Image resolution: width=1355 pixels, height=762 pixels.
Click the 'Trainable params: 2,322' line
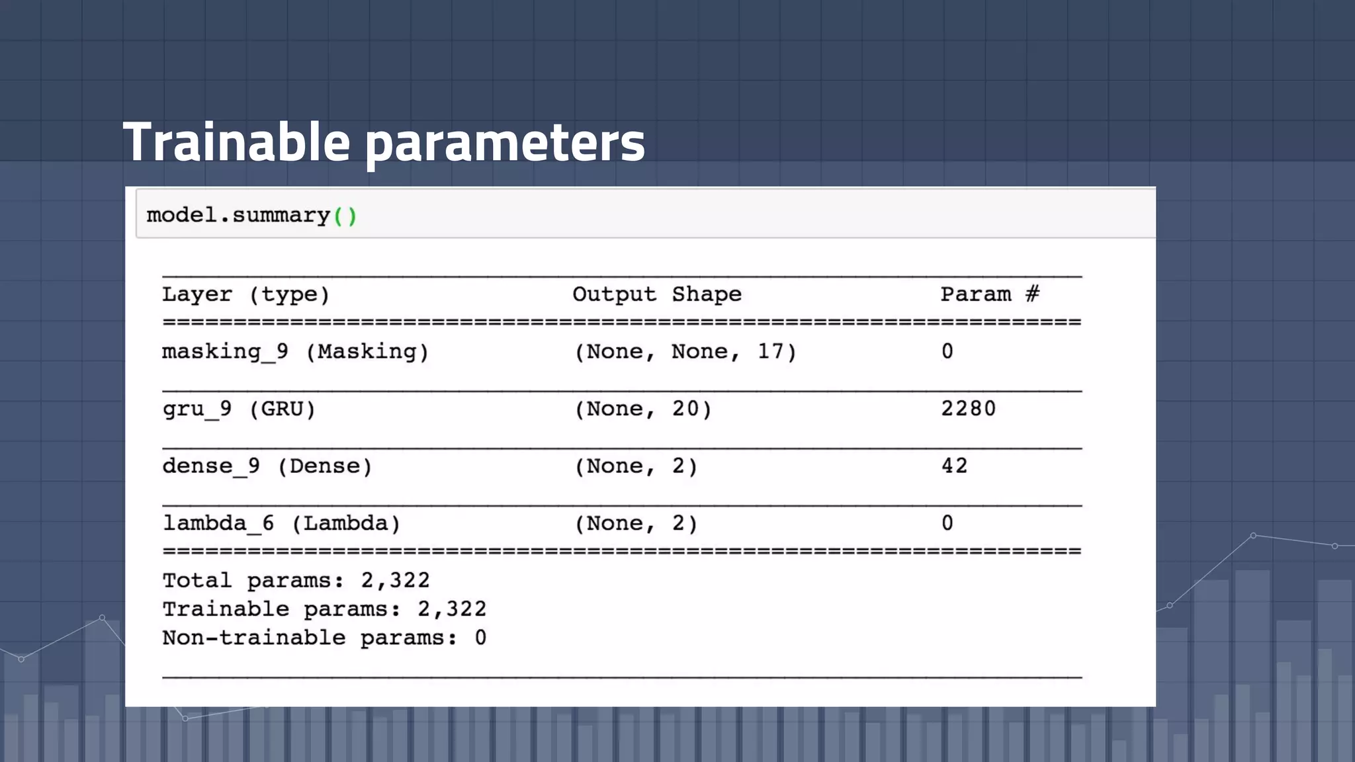click(x=325, y=609)
